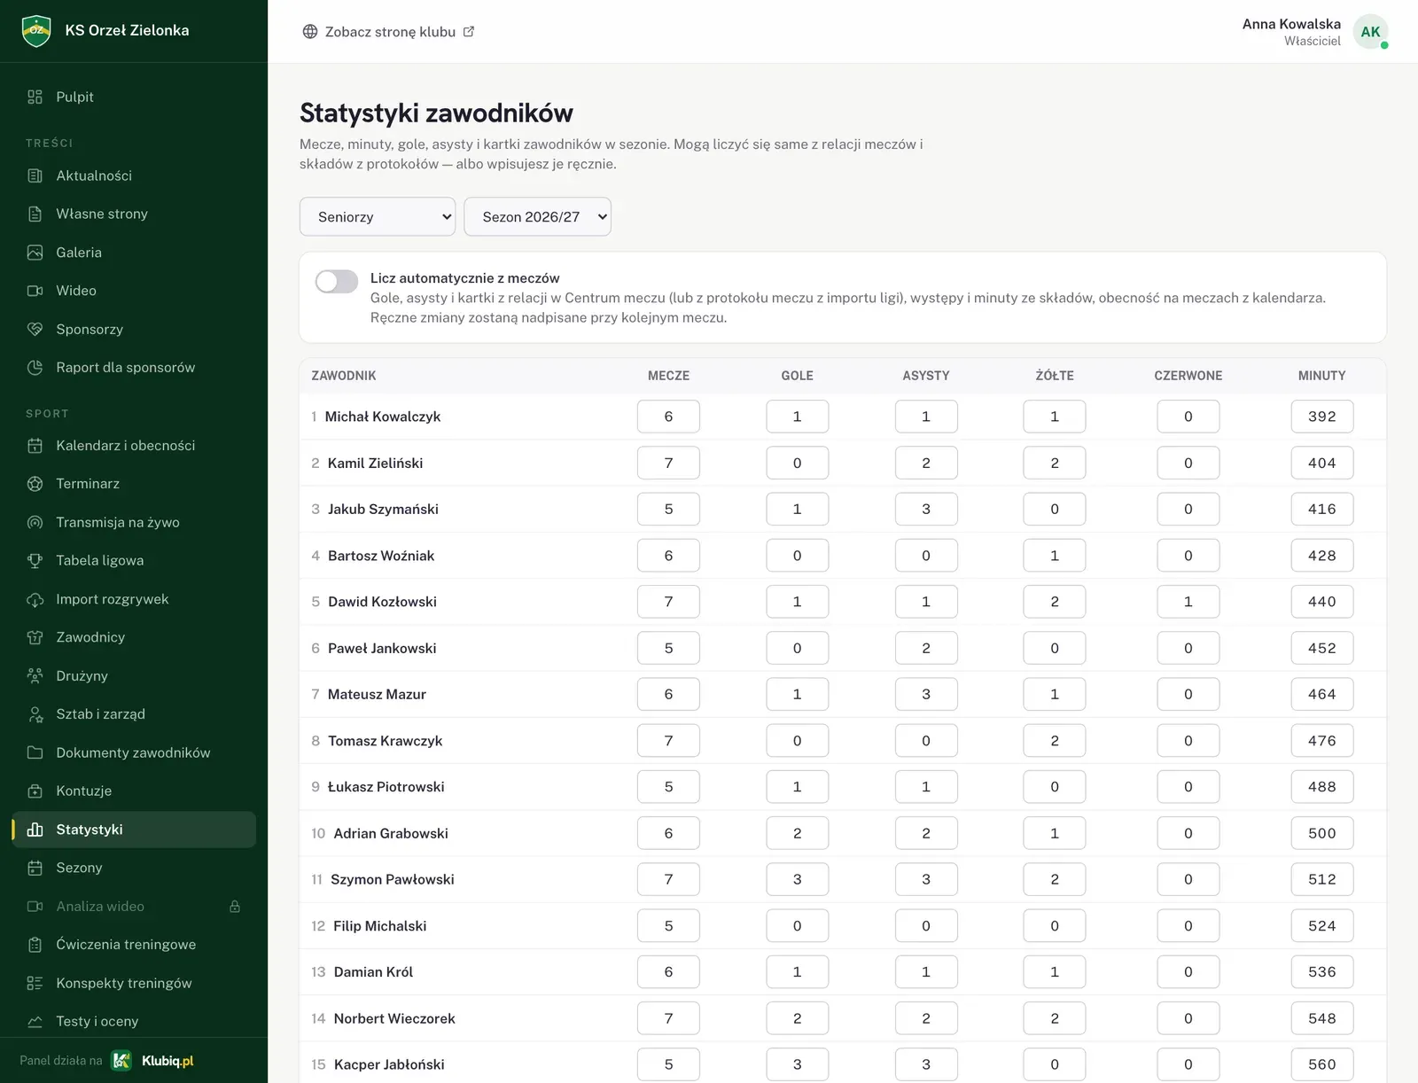The image size is (1418, 1083).
Task: Click Adrian Grabowski's minuty field showing 500
Action: (1322, 833)
